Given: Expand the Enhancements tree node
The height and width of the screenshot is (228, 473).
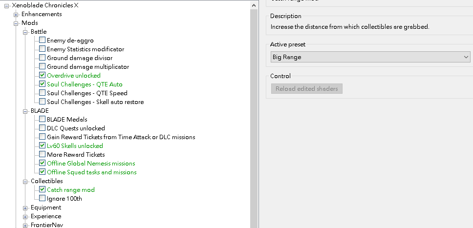Looking at the screenshot, I should click(x=16, y=15).
